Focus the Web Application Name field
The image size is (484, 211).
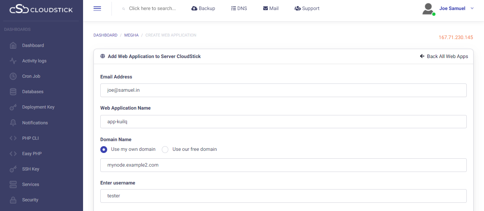[283, 121]
